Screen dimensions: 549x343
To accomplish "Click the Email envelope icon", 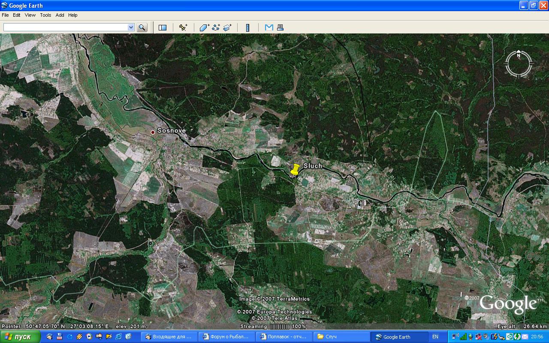I will (269, 27).
